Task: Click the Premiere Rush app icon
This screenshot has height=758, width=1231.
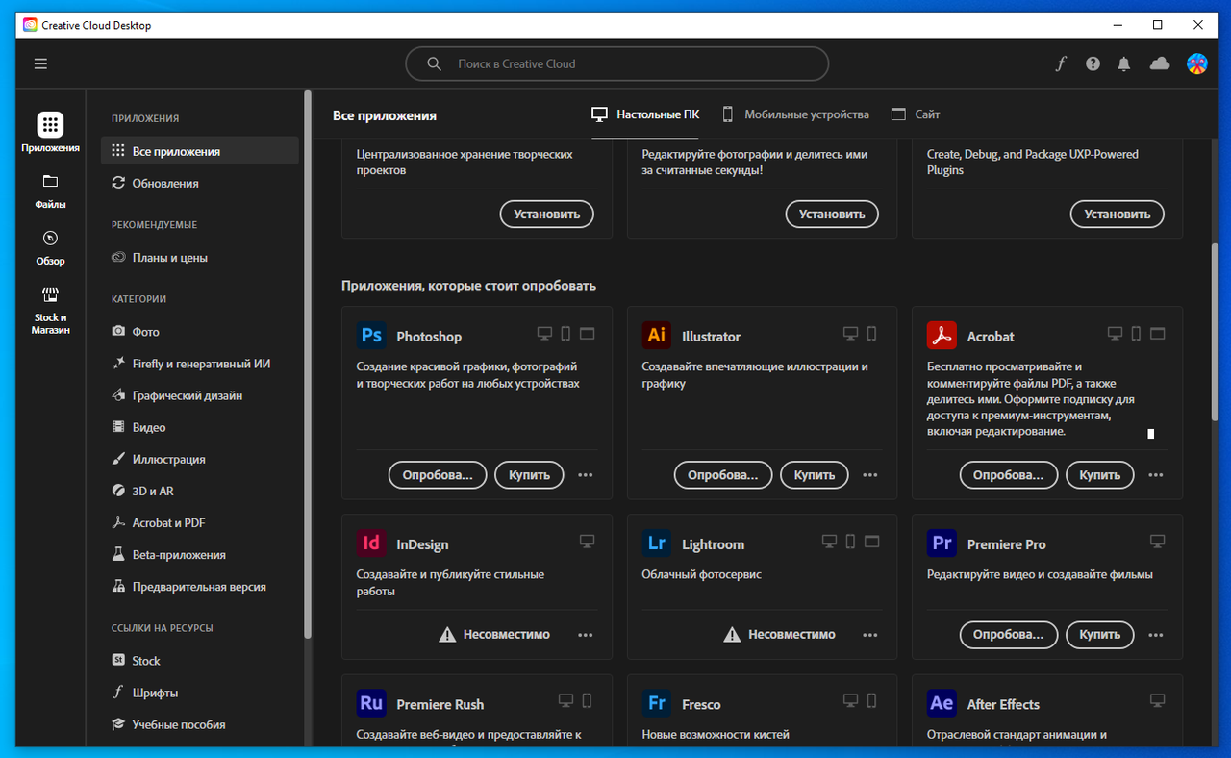Action: pyautogui.click(x=371, y=703)
